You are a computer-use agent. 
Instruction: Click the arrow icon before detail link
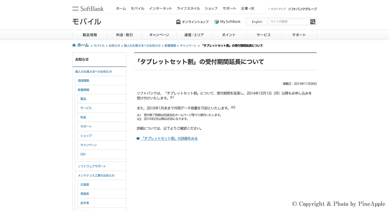tap(138, 138)
